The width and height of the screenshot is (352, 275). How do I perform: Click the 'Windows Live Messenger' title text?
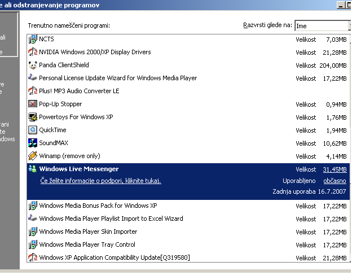tap(79, 169)
